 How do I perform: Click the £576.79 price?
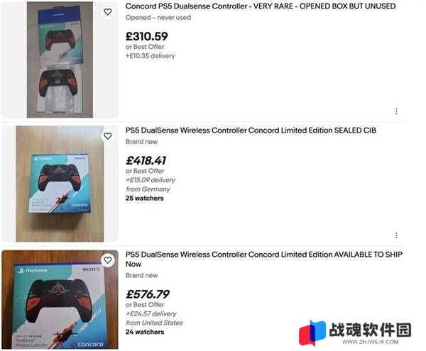[x=148, y=294]
